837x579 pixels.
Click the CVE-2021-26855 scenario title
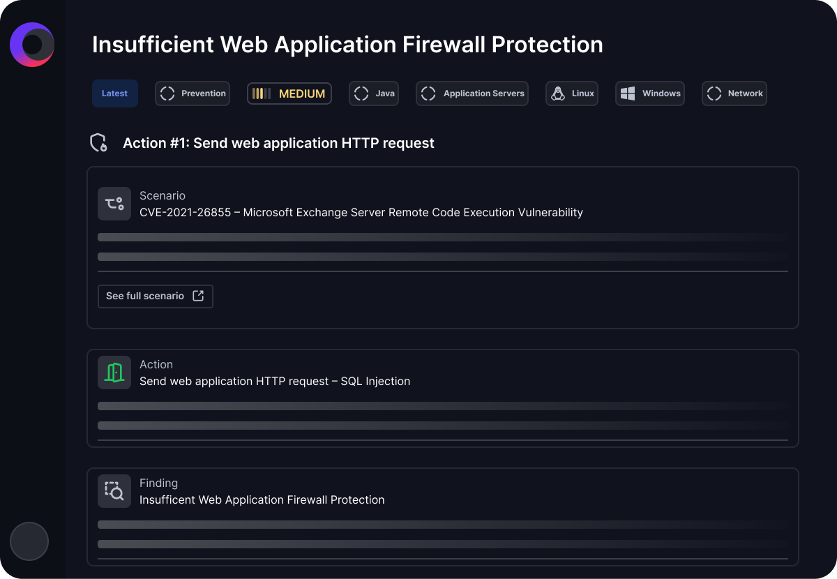coord(361,212)
